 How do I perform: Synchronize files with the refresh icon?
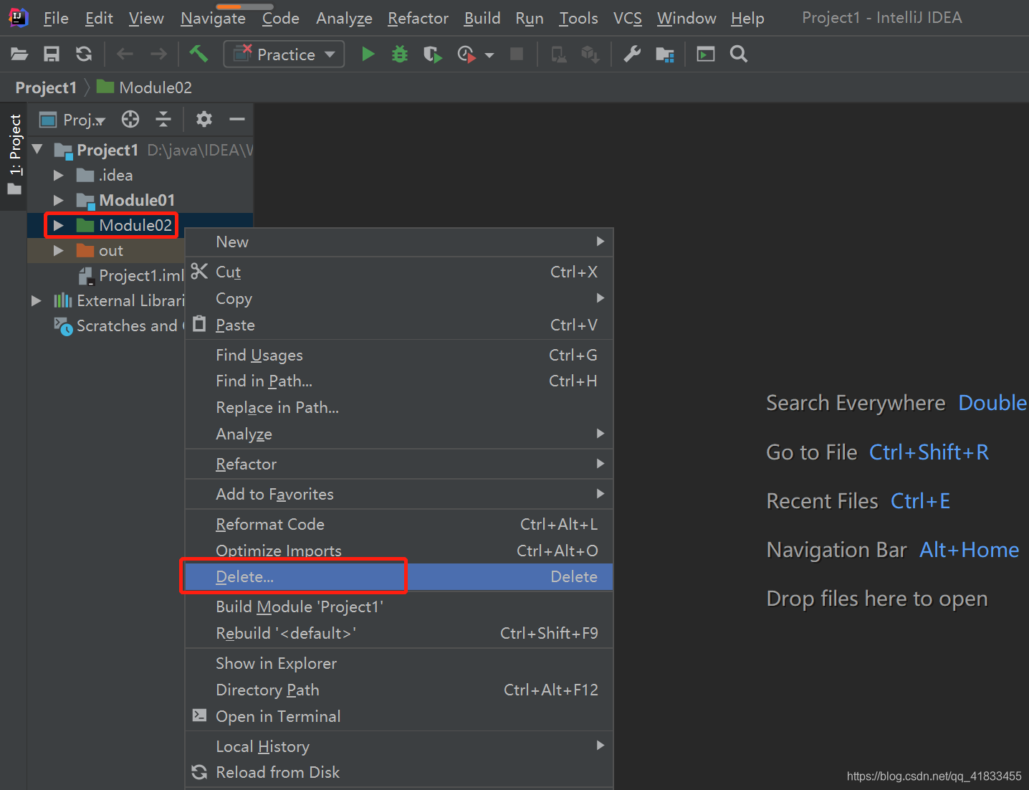tap(84, 54)
